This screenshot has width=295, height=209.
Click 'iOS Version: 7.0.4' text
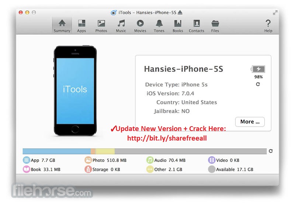click(x=170, y=93)
